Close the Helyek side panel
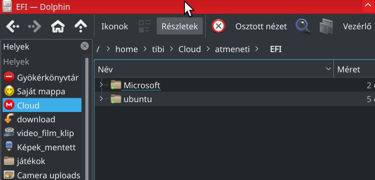The width and height of the screenshot is (375, 180). tap(84, 46)
